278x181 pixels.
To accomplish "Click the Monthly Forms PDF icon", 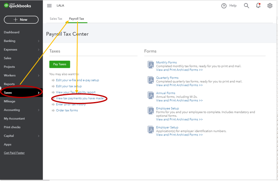I will click(151, 65).
